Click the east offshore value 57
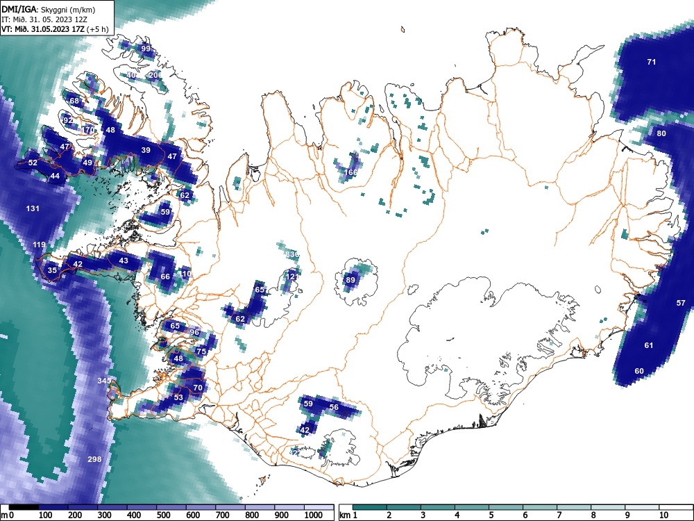The height and width of the screenshot is (521, 694). click(681, 303)
